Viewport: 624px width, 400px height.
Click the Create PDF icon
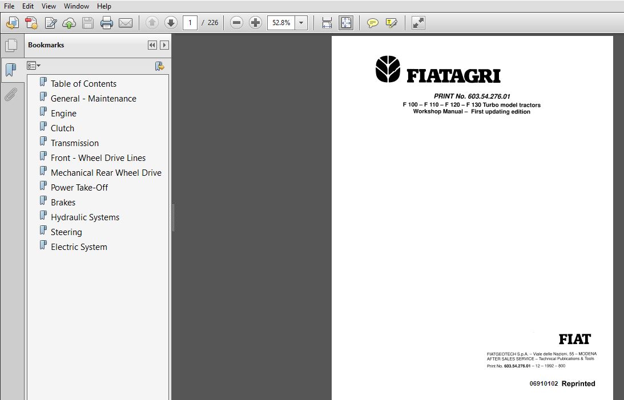pos(31,23)
